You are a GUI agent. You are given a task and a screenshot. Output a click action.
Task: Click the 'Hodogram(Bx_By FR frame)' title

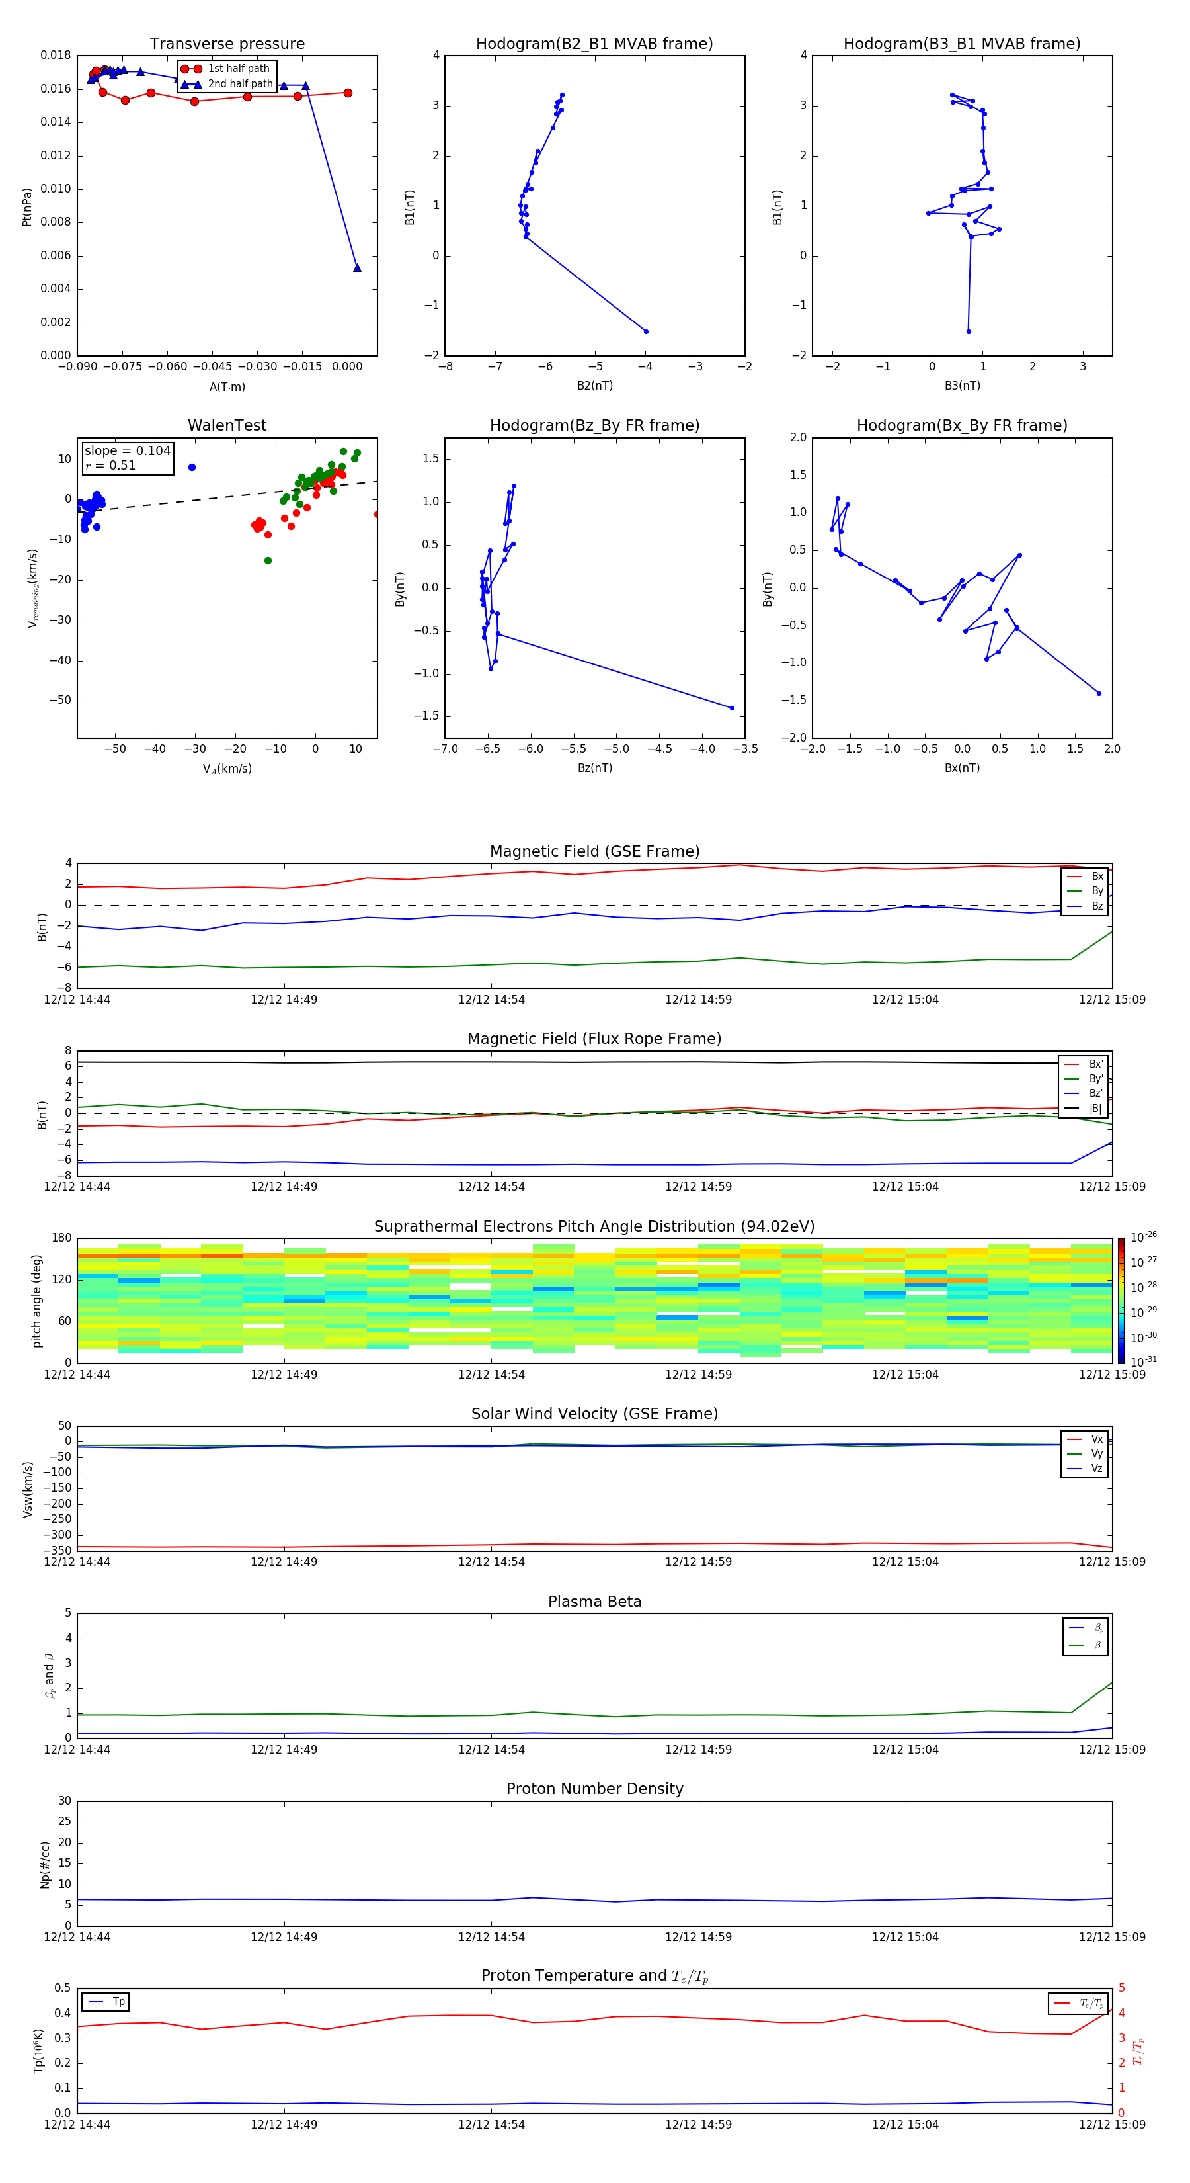[x=962, y=425]
